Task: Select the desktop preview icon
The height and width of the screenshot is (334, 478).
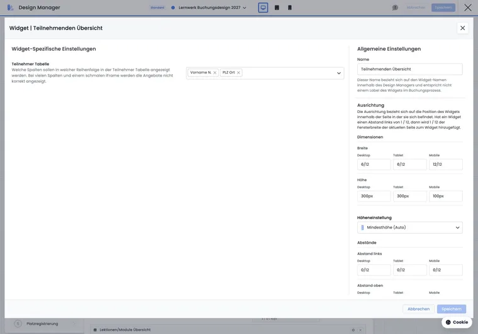Action: [x=263, y=8]
